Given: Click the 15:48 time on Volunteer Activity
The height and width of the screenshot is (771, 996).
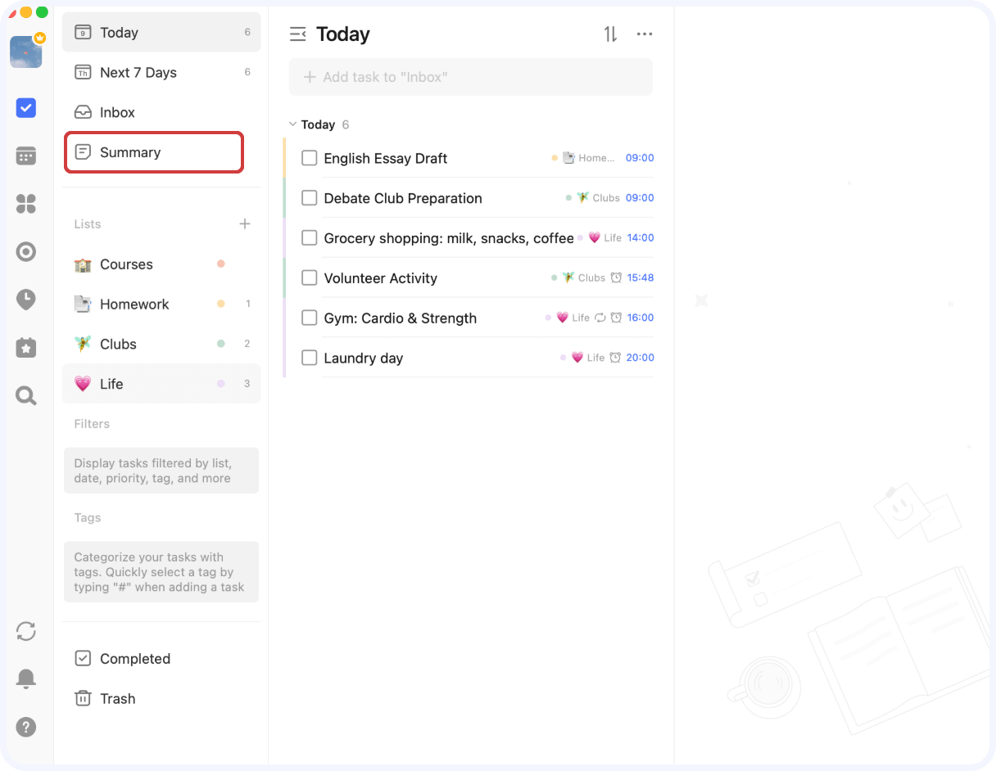Looking at the screenshot, I should pyautogui.click(x=641, y=278).
